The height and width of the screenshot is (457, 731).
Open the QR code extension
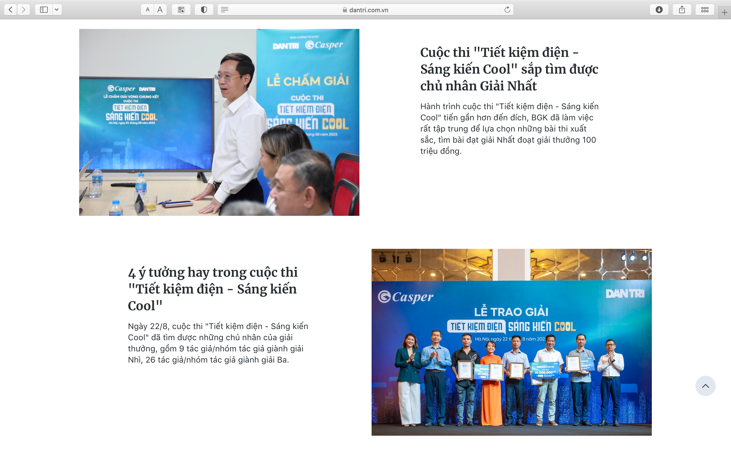(181, 10)
